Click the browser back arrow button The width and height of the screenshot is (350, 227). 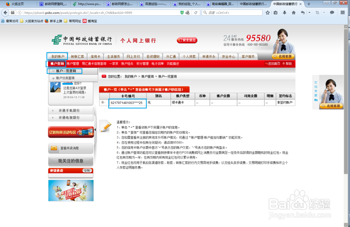5,13
